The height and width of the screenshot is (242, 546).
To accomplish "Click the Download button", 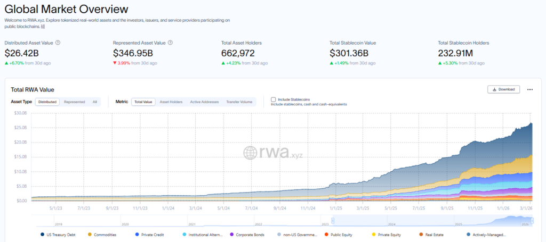I will click(503, 89).
